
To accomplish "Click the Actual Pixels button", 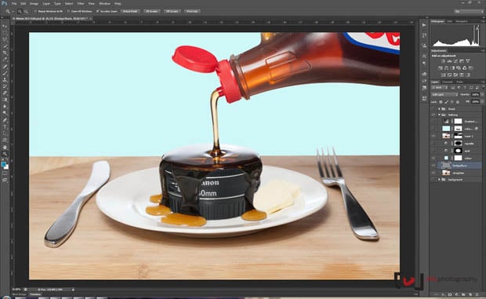I will [x=130, y=11].
